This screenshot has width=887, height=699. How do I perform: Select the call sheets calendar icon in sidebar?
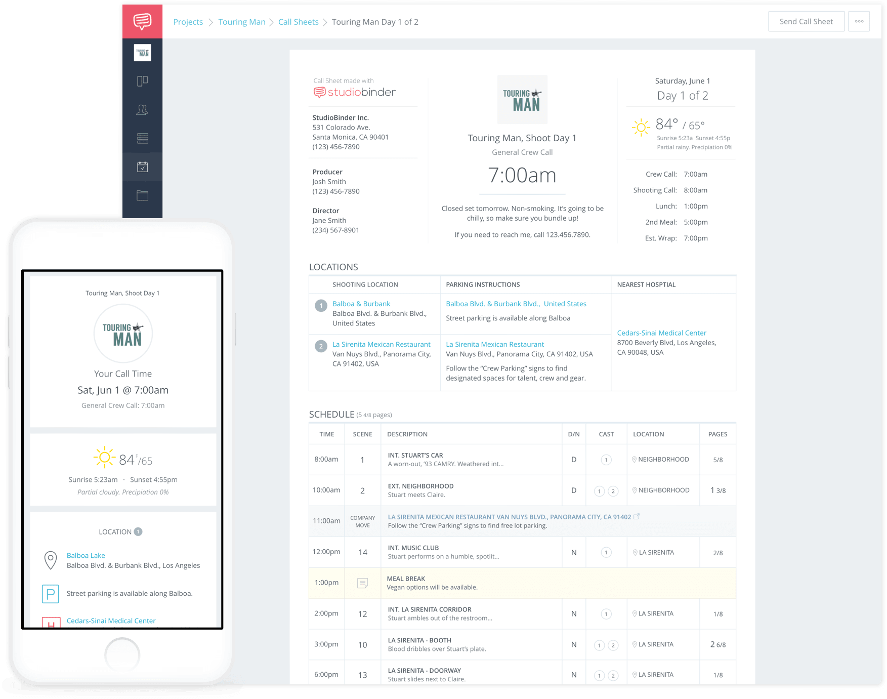(x=142, y=167)
